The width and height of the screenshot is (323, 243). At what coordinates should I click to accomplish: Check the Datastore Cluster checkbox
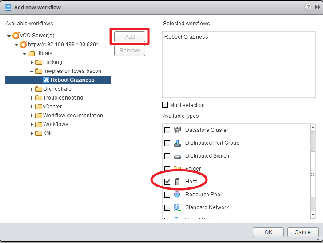[x=167, y=130]
